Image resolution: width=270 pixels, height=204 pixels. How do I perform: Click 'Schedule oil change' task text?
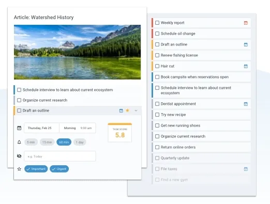(178, 34)
